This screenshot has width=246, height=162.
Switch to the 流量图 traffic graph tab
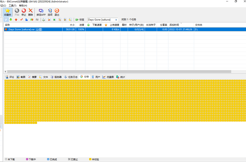pyautogui.click(x=108, y=77)
